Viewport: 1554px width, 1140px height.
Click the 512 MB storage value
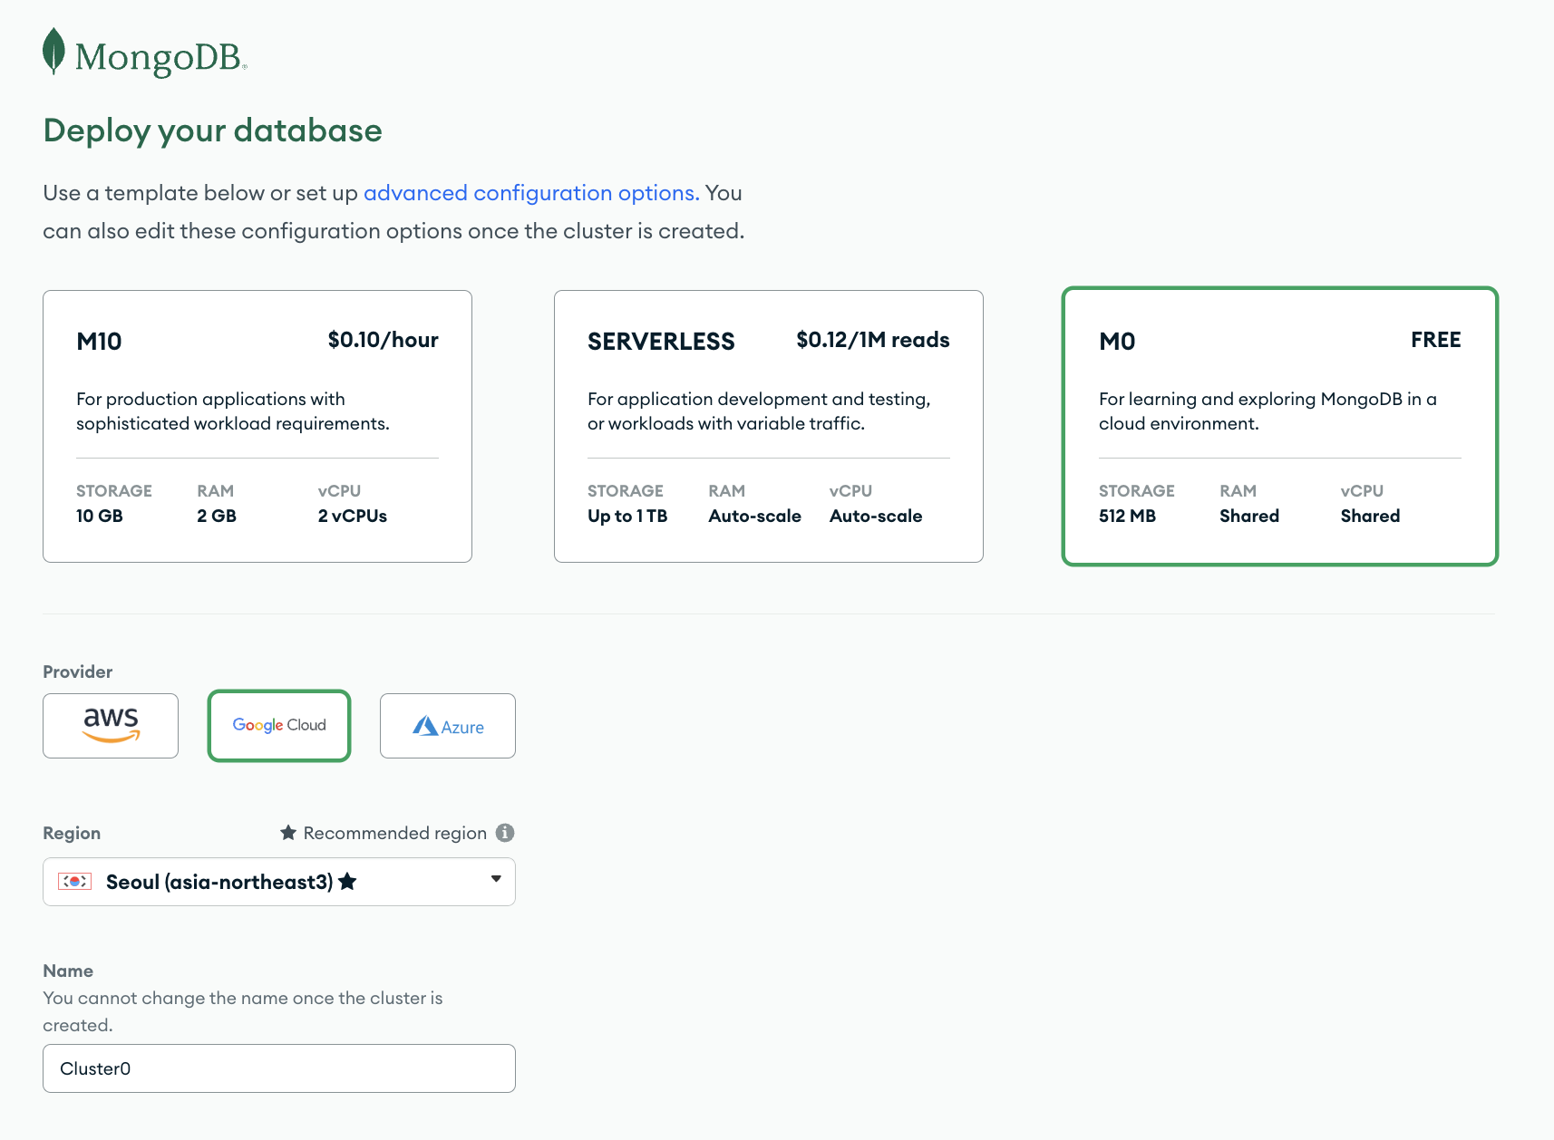pyautogui.click(x=1128, y=516)
